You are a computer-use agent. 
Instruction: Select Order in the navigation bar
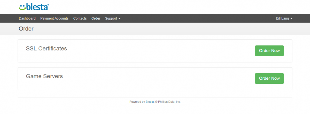tap(96, 18)
